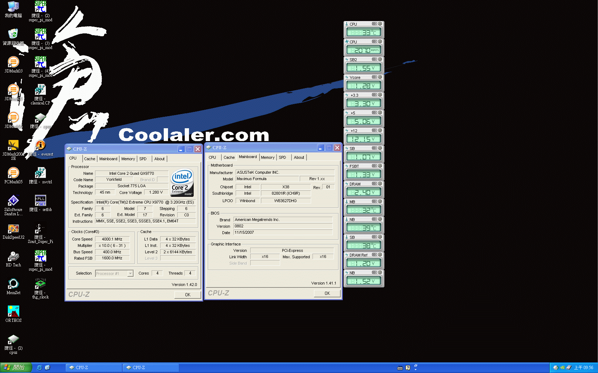Open the 3DMark03 desktop shortcut
This screenshot has width=598, height=373.
click(13, 65)
